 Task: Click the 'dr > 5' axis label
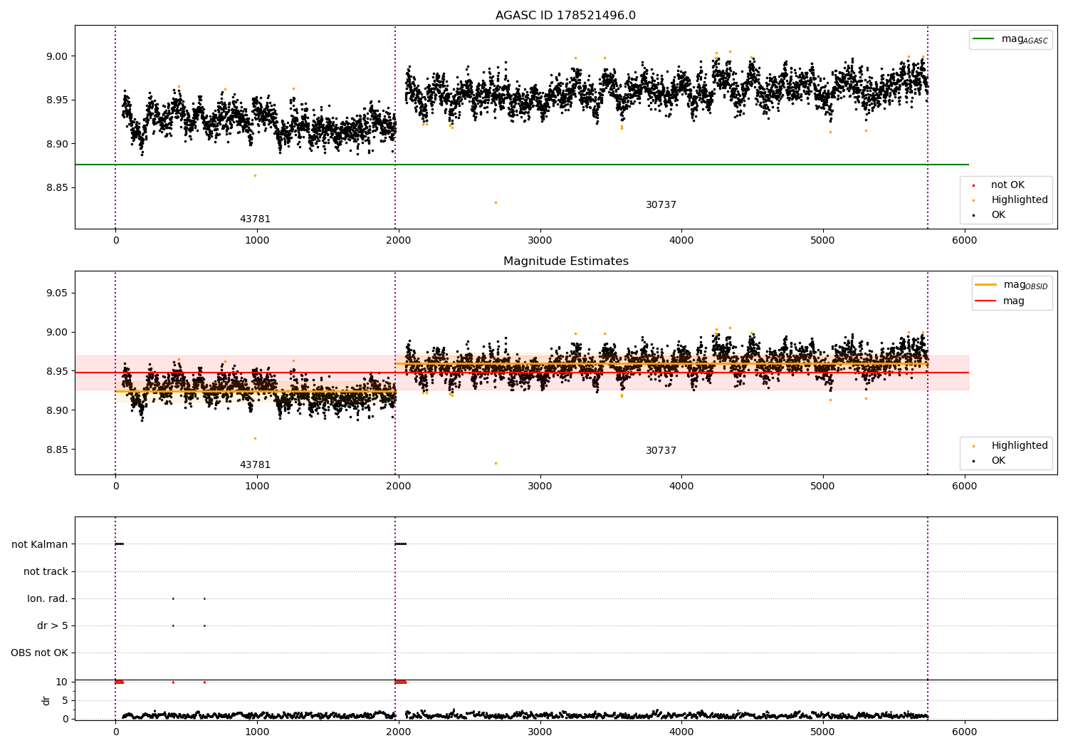[53, 625]
